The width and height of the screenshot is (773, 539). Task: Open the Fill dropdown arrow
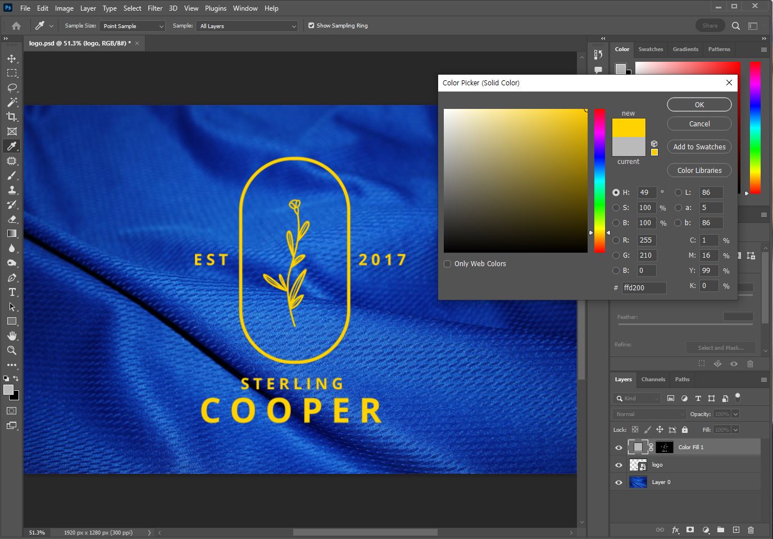pyautogui.click(x=736, y=430)
